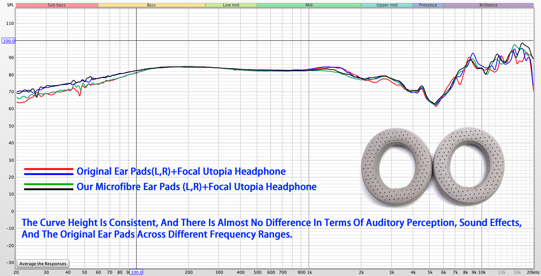This screenshot has width=541, height=276.
Task: Click the 1k label on the frequency axis
Action: 309,272
